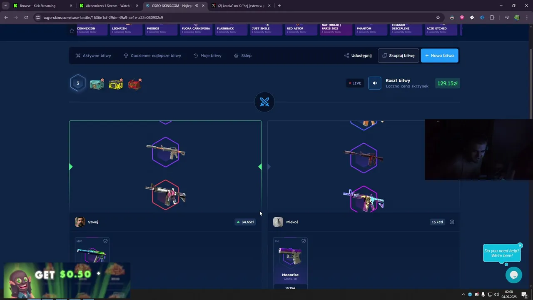Open the Moonrise Glock-18 item card
Screen dimensions: 533x300
click(x=290, y=262)
